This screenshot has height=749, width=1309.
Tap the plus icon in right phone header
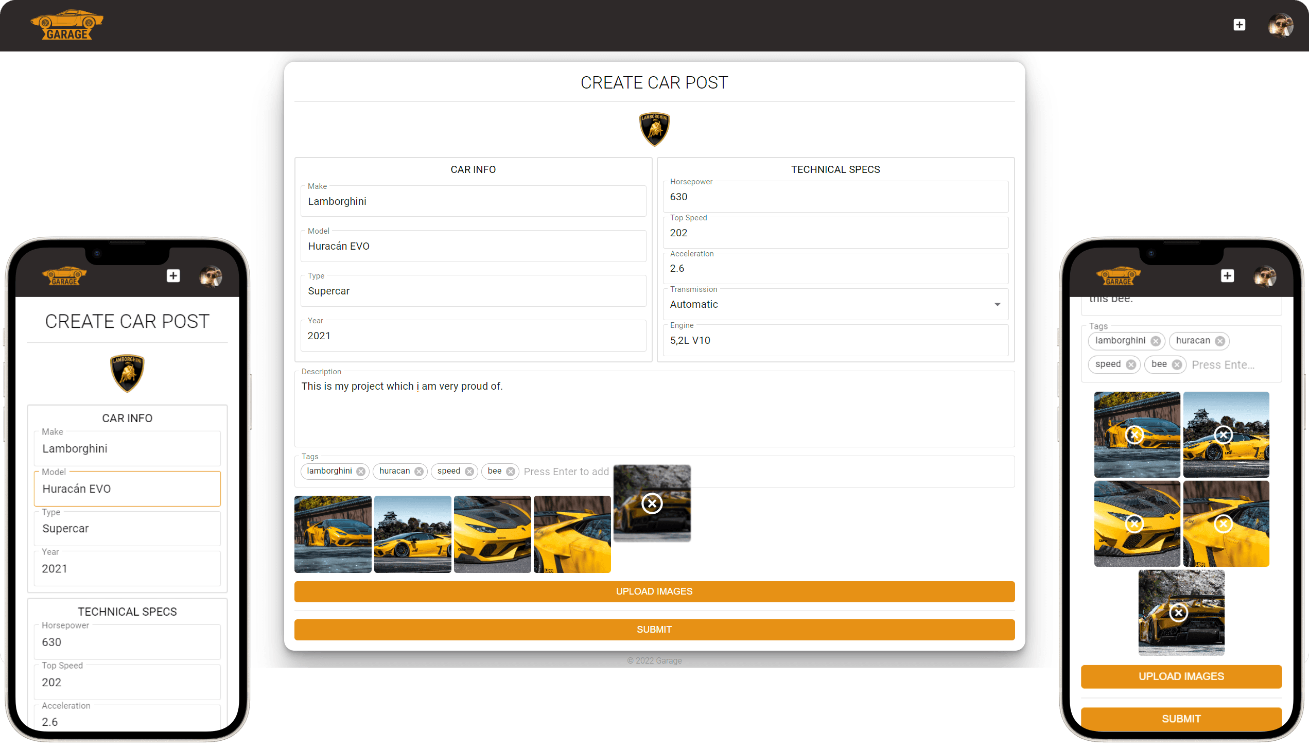(1228, 276)
